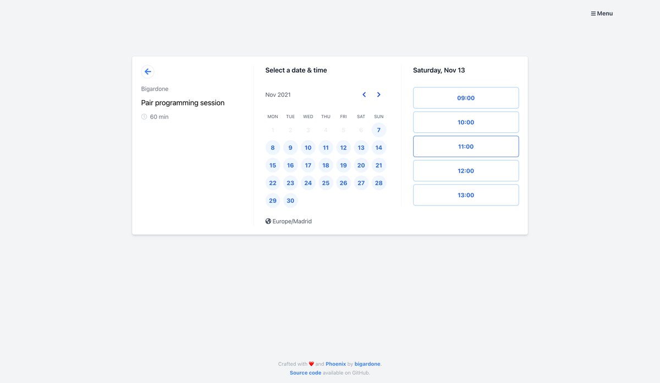Select November 17 on the calendar

[308, 165]
